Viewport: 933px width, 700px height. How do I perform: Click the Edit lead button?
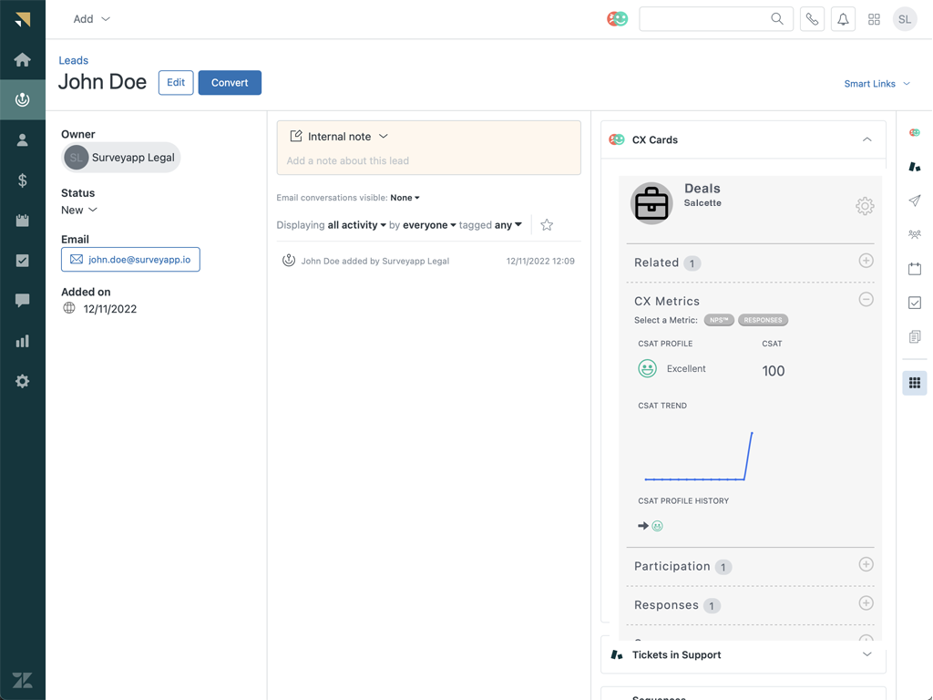[176, 83]
